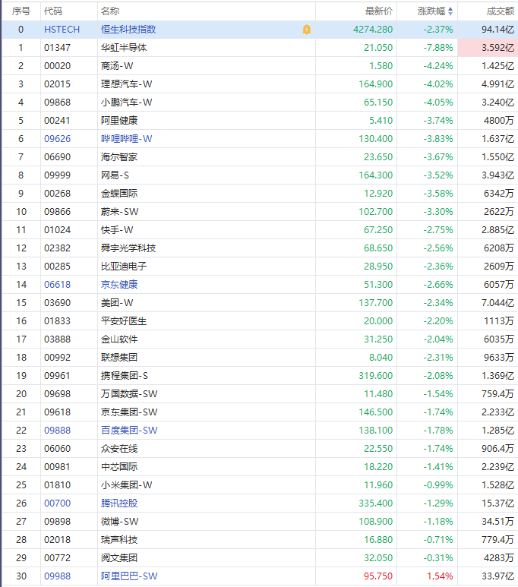Image resolution: width=518 pixels, height=587 pixels.
Task: Open code 09988 link
Action: click(x=57, y=576)
